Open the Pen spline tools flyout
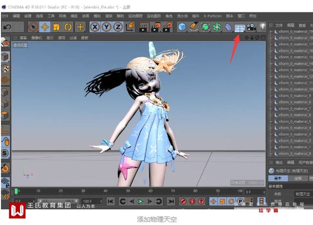The image size is (313, 225). 194,27
